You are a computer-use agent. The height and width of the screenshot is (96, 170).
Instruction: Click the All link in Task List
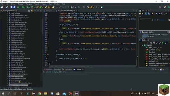[155, 20]
